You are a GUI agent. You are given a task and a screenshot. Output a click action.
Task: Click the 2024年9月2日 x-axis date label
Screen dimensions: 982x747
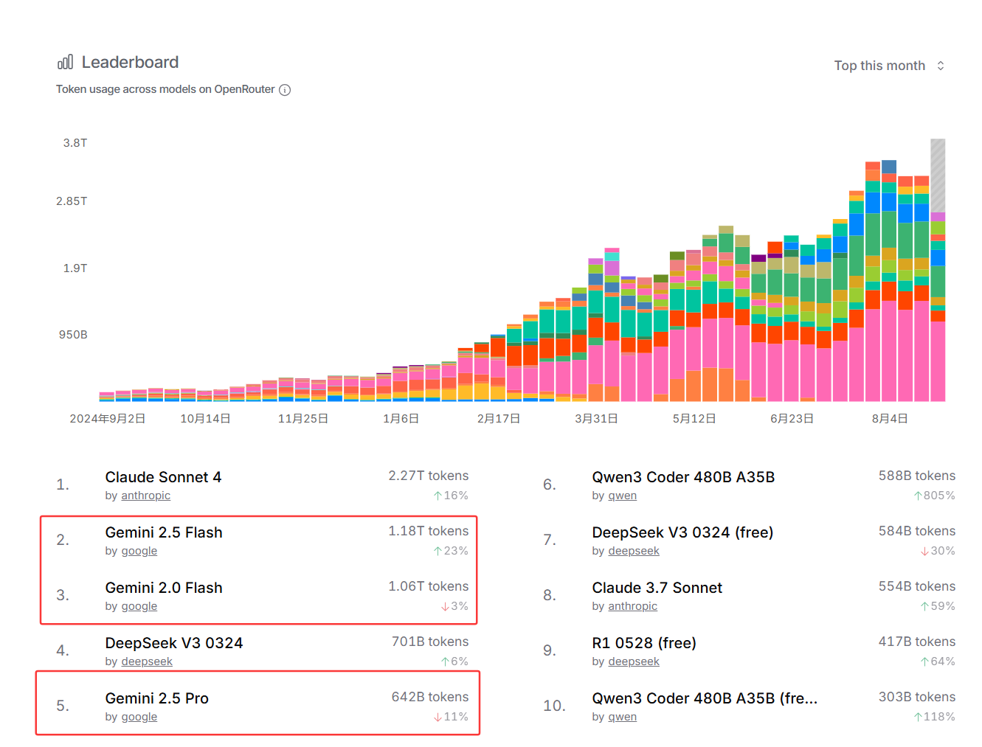[x=108, y=419]
